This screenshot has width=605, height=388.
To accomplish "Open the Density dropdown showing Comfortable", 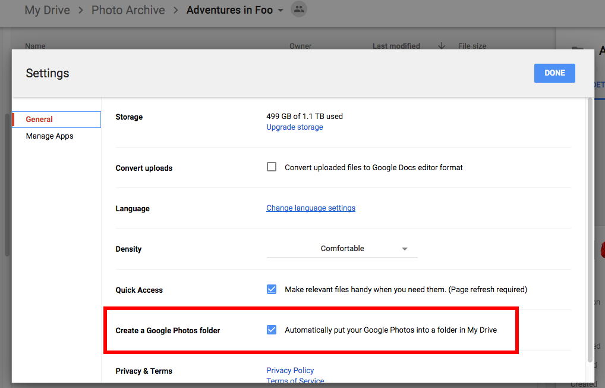I will pyautogui.click(x=342, y=248).
